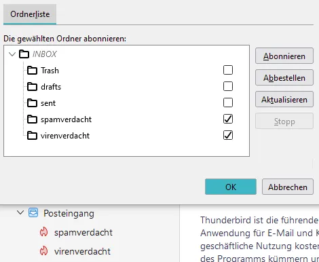The height and width of the screenshot is (262, 319).
Task: Click the virenverdacht folder icon in list
Action: (x=32, y=136)
